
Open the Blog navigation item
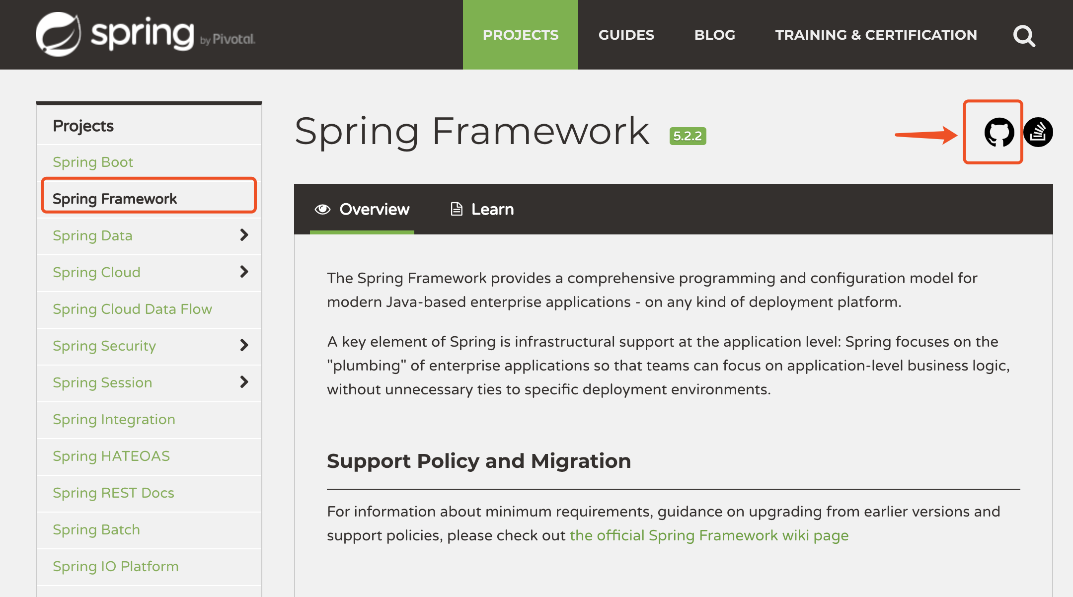tap(714, 35)
